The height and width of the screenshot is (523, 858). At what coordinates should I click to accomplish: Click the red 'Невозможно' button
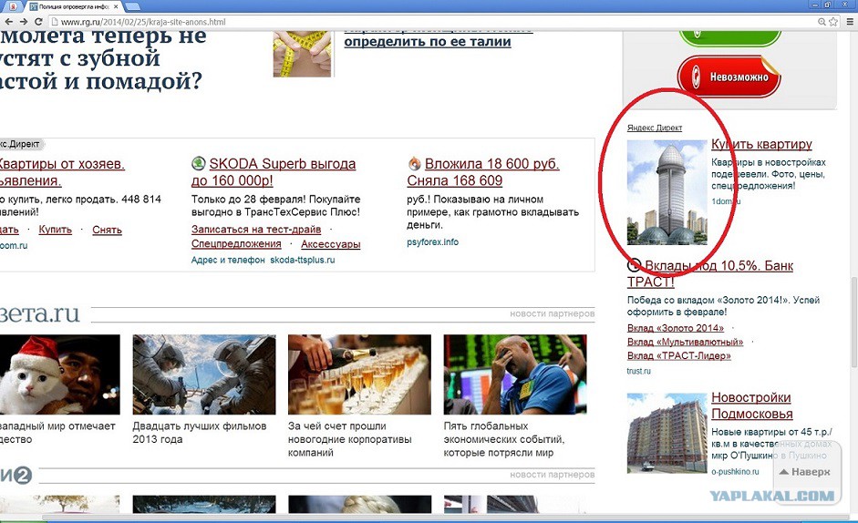(x=729, y=77)
